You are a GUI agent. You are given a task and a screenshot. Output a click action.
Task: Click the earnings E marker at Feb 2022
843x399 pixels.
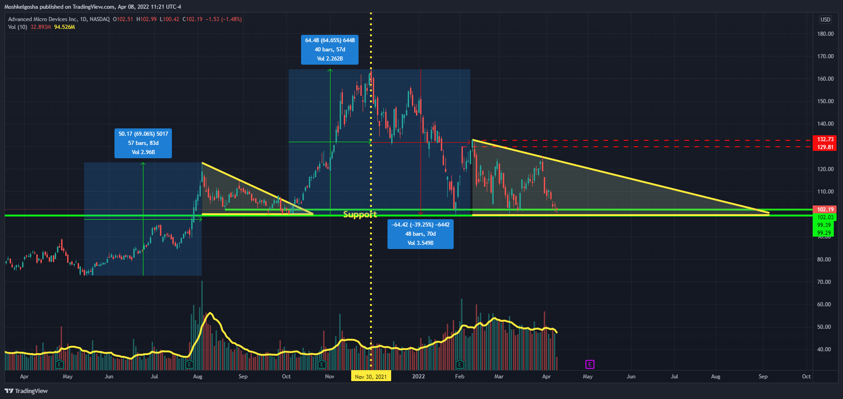[460, 364]
